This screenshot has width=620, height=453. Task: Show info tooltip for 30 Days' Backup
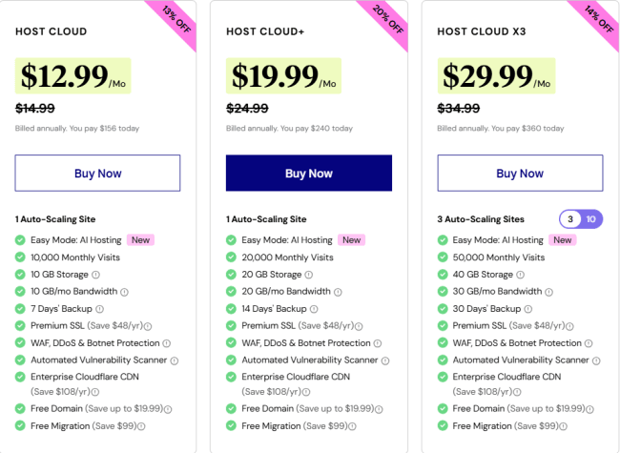[527, 309]
